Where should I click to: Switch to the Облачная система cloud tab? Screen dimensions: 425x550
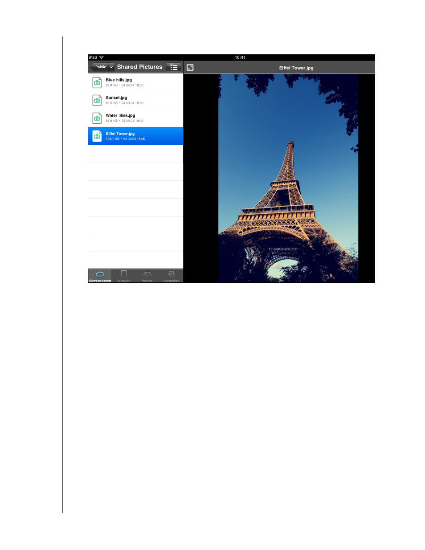pos(100,276)
